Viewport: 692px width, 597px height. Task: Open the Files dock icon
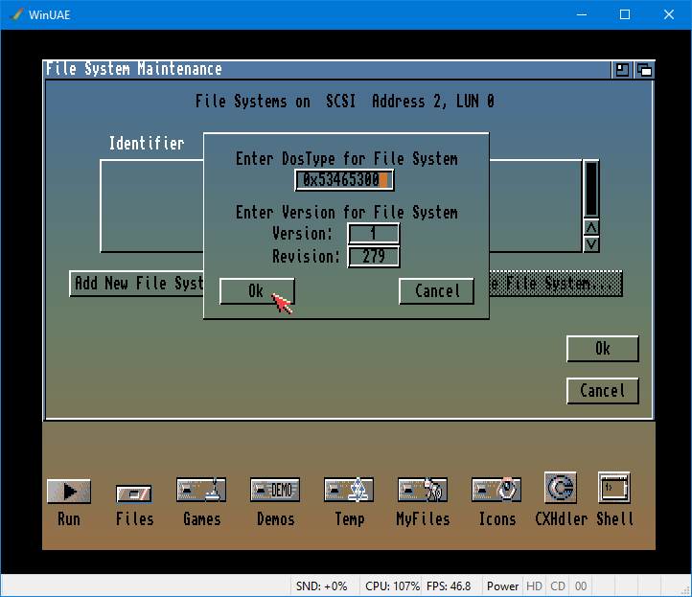click(134, 494)
